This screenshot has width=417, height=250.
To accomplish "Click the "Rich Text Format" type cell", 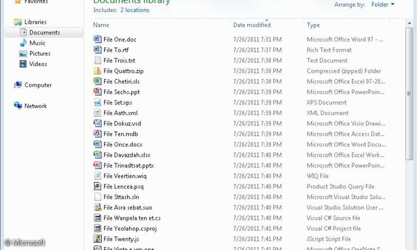I will pos(329,50).
